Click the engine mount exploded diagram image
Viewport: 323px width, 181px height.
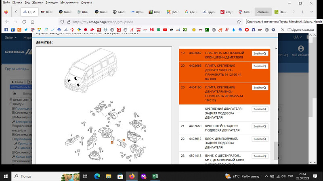[104, 131]
